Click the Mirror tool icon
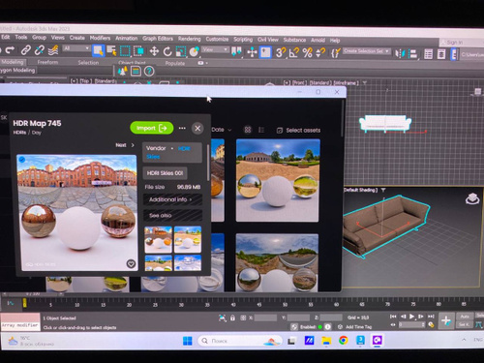 400,53
